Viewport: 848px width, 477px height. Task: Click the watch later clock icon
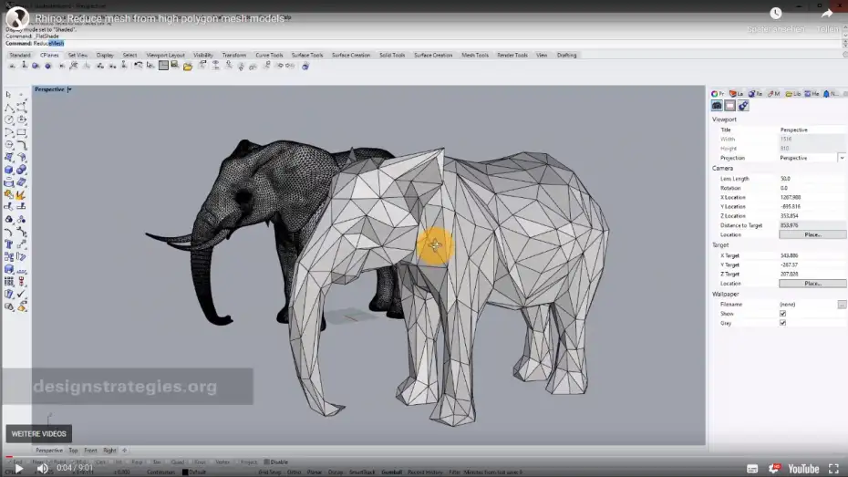point(776,13)
